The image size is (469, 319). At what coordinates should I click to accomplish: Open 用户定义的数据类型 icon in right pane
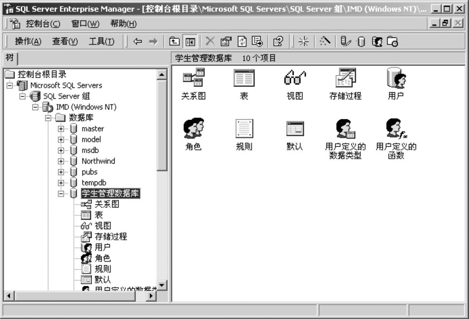tap(345, 129)
